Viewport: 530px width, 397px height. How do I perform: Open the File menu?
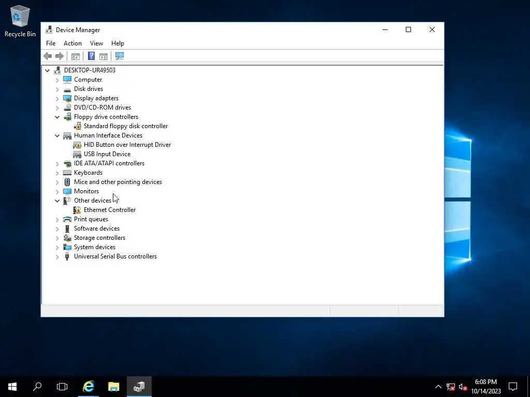[51, 43]
